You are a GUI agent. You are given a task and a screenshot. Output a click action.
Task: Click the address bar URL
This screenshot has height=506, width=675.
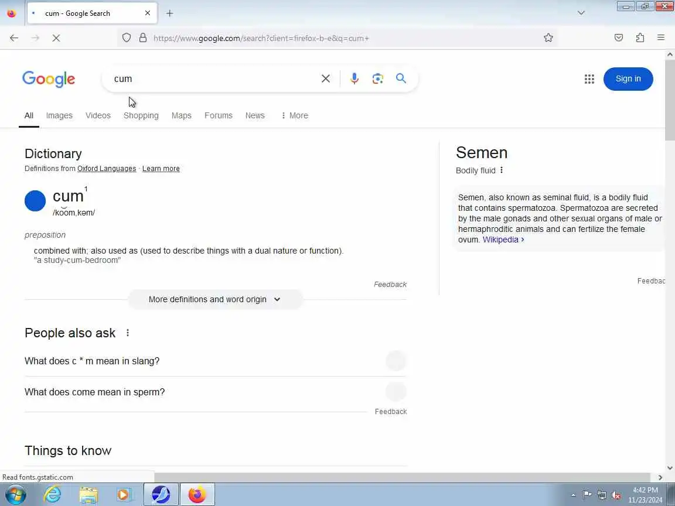(x=261, y=38)
